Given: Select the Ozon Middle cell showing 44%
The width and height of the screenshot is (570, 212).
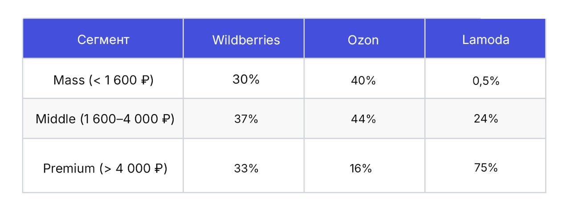Looking at the screenshot, I should click(x=363, y=119).
